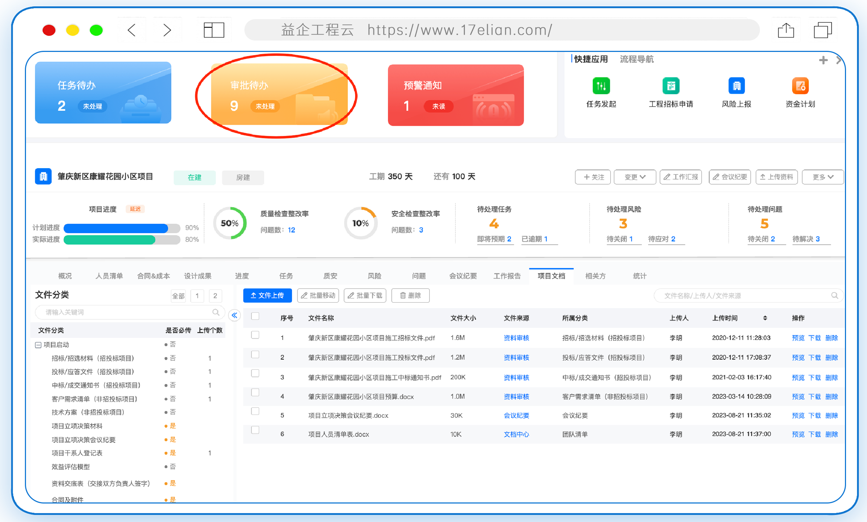Show level 2 in file category

pos(215,296)
